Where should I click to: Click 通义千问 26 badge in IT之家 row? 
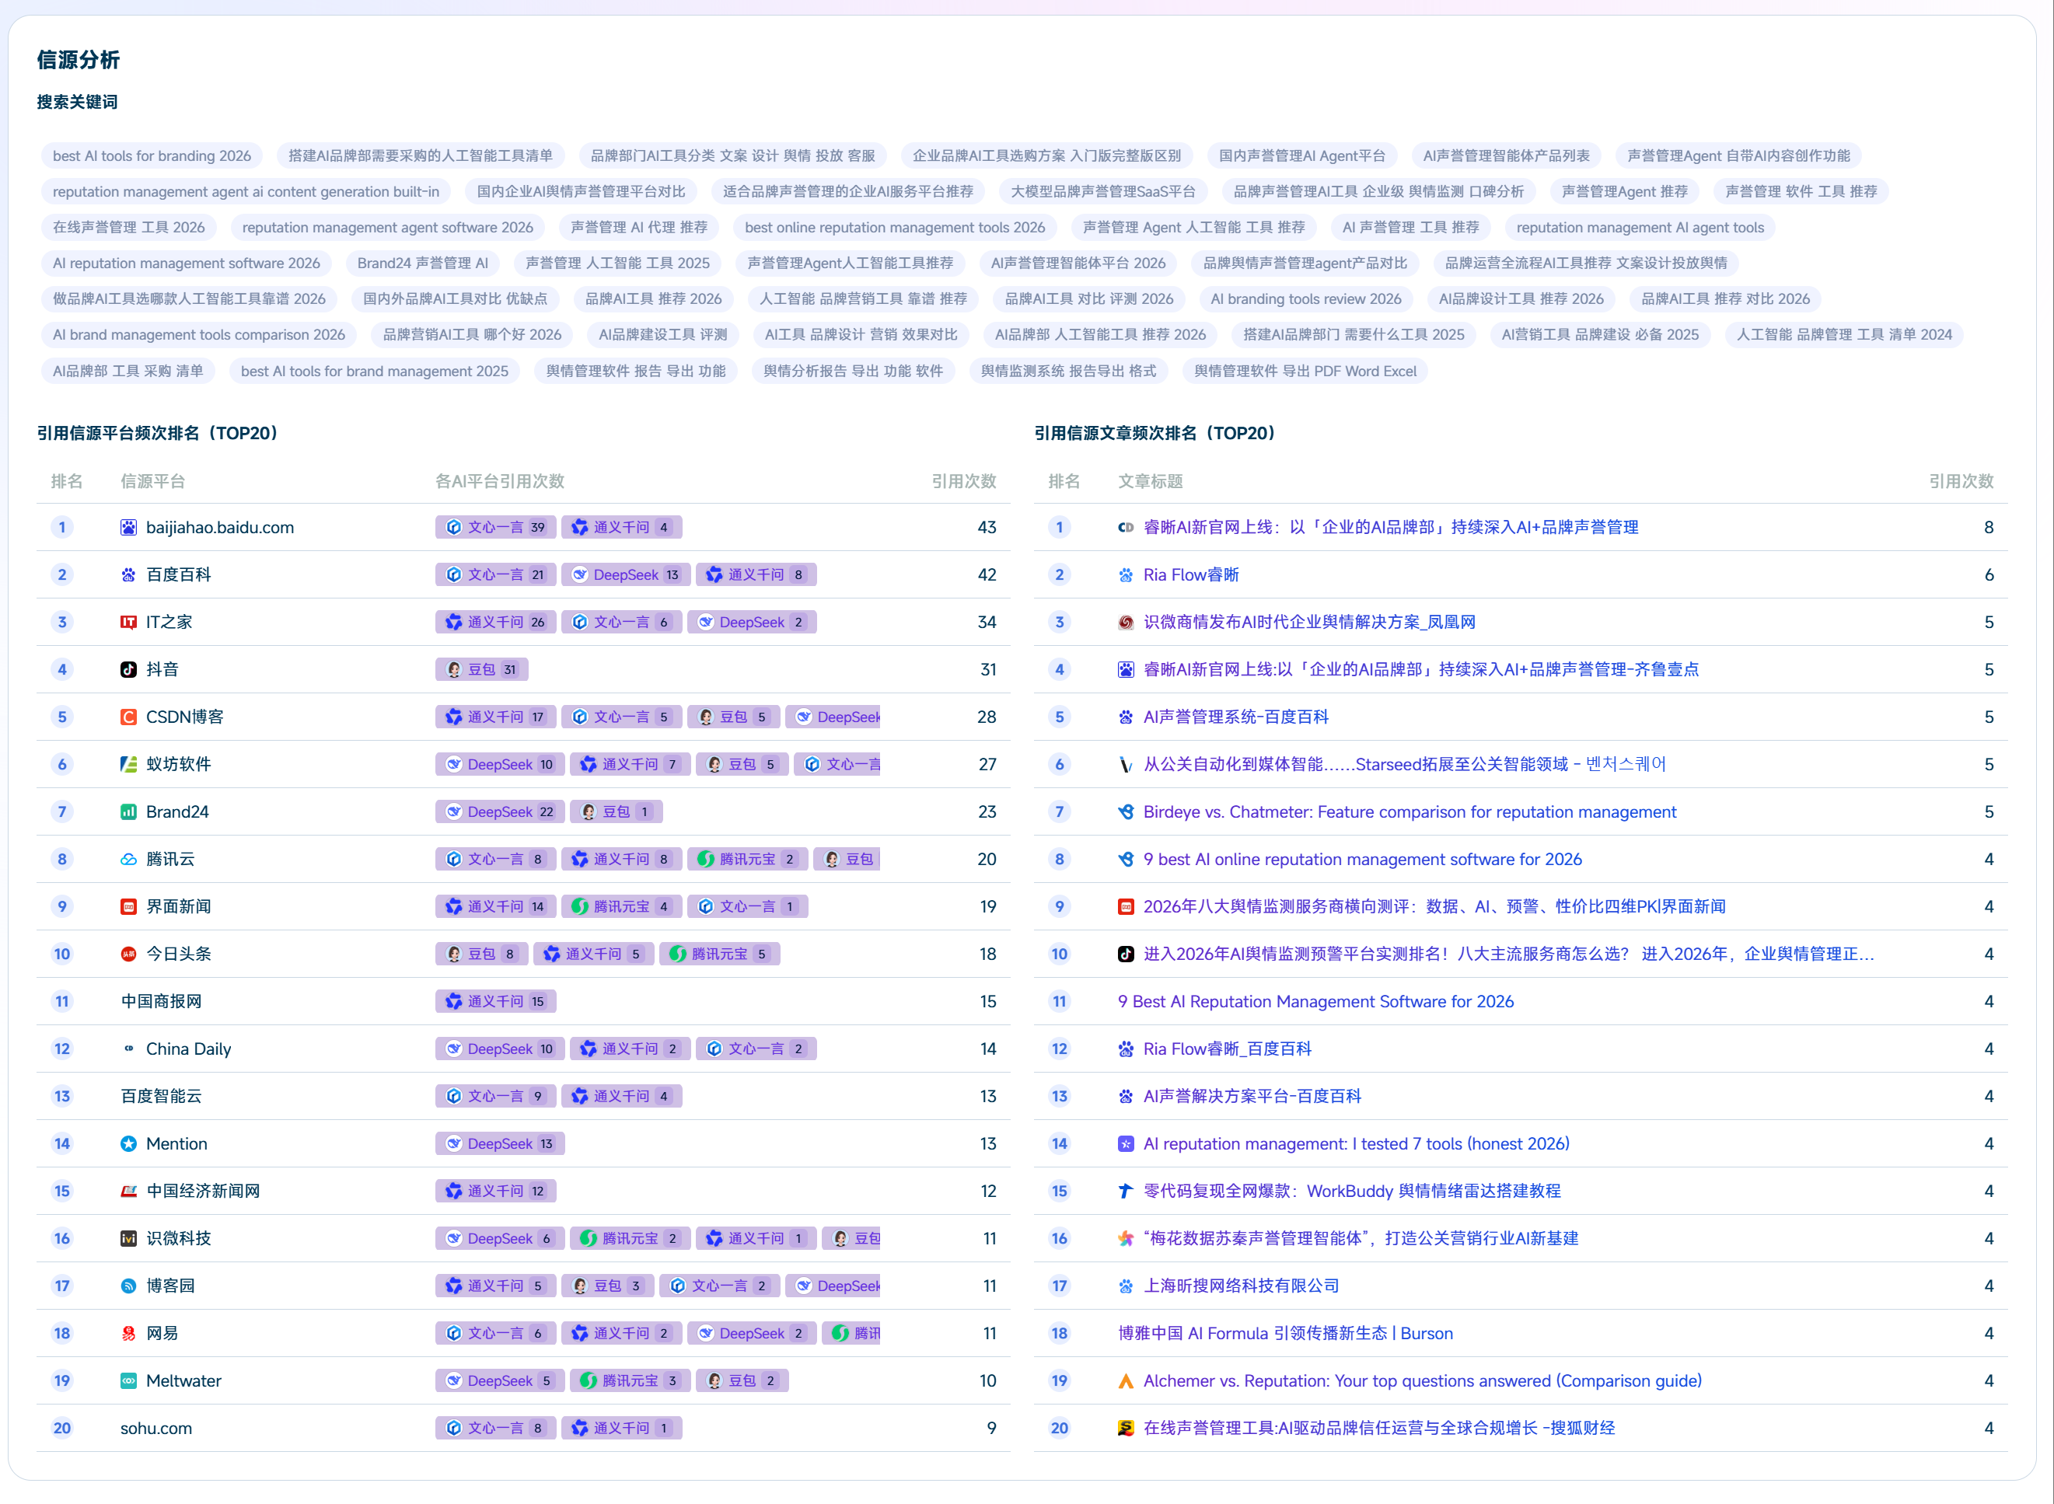[x=495, y=622]
